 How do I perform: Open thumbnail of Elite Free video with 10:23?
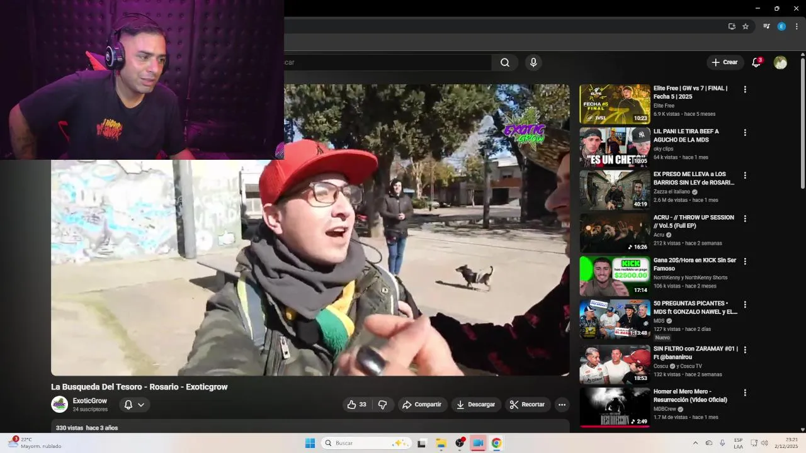(x=615, y=104)
